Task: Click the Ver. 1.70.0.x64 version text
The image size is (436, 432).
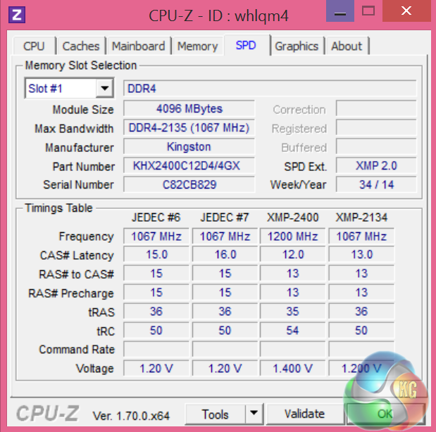Action: coord(131,416)
